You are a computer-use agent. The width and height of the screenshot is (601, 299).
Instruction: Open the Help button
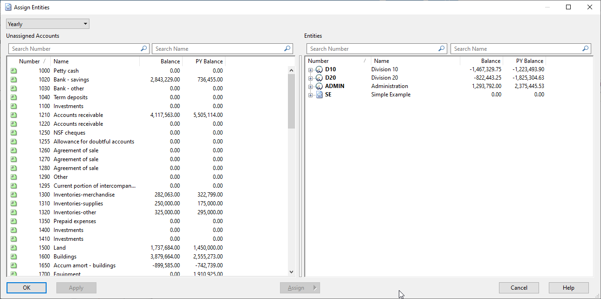click(x=568, y=287)
